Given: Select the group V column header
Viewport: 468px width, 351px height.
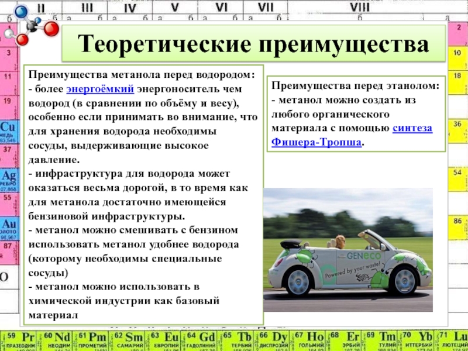Looking at the screenshot, I should tap(175, 8).
